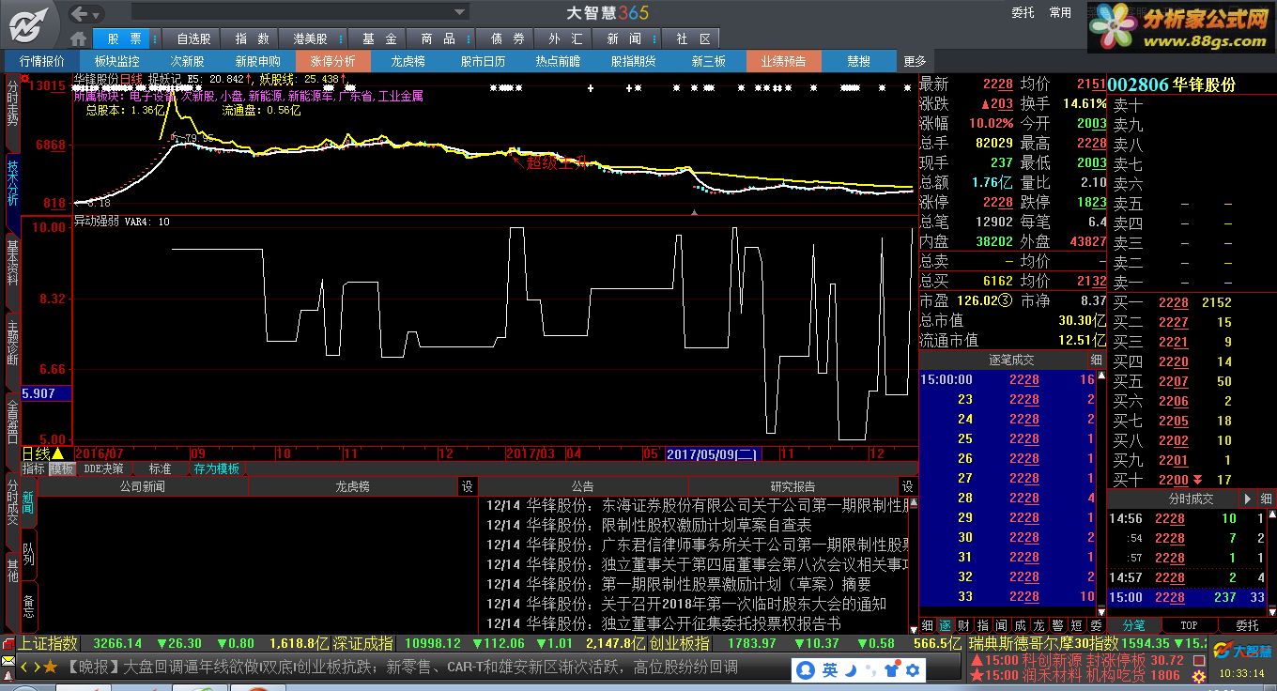Image resolution: width=1277 pixels, height=691 pixels.
Task: Switch to the 研究报告 panel tab
Action: coord(793,486)
